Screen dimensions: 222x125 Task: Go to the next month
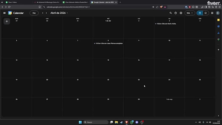pyautogui.click(x=46, y=13)
